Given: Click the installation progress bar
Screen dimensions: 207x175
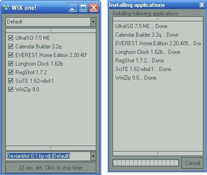Looking at the screenshot, I should tap(146, 163).
